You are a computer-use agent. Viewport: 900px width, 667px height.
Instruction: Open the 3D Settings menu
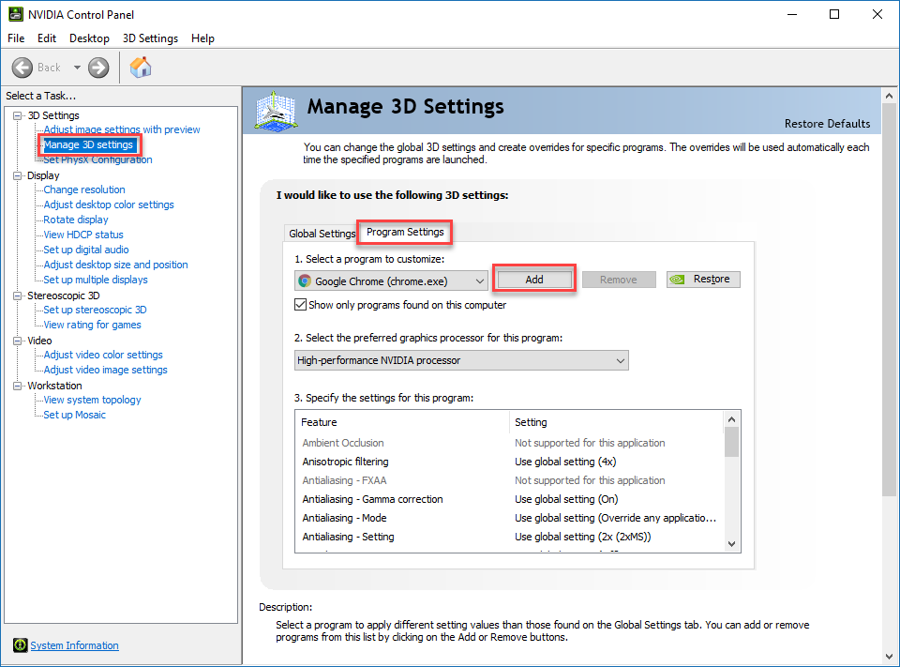[x=150, y=38]
